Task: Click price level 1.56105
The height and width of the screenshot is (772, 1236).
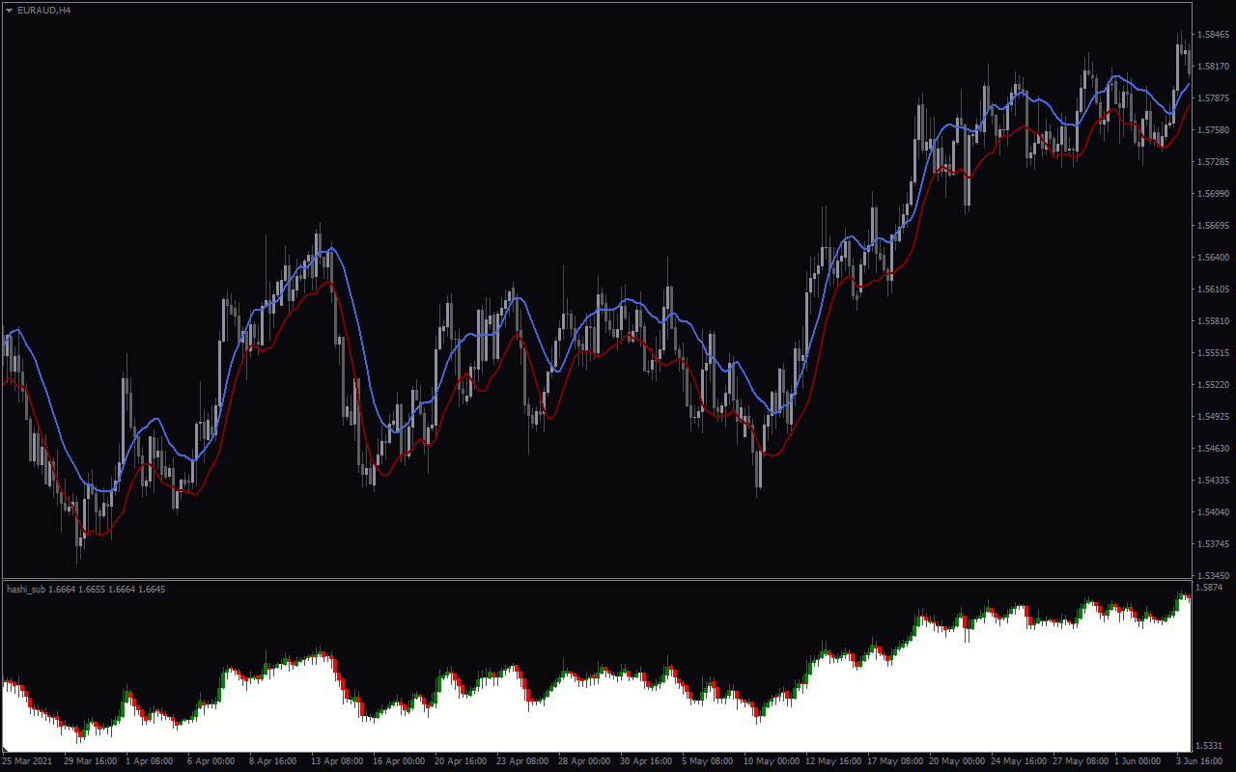Action: (1212, 289)
